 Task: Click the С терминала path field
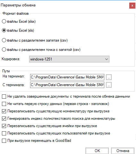67,85
